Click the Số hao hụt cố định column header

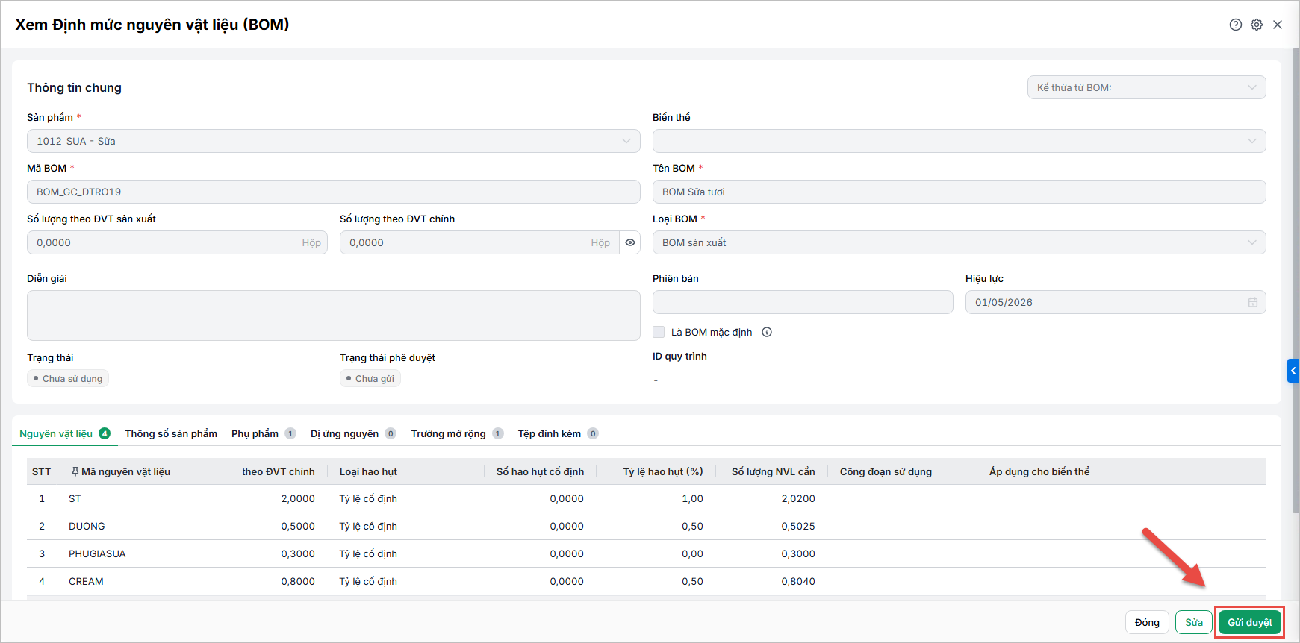coord(541,471)
